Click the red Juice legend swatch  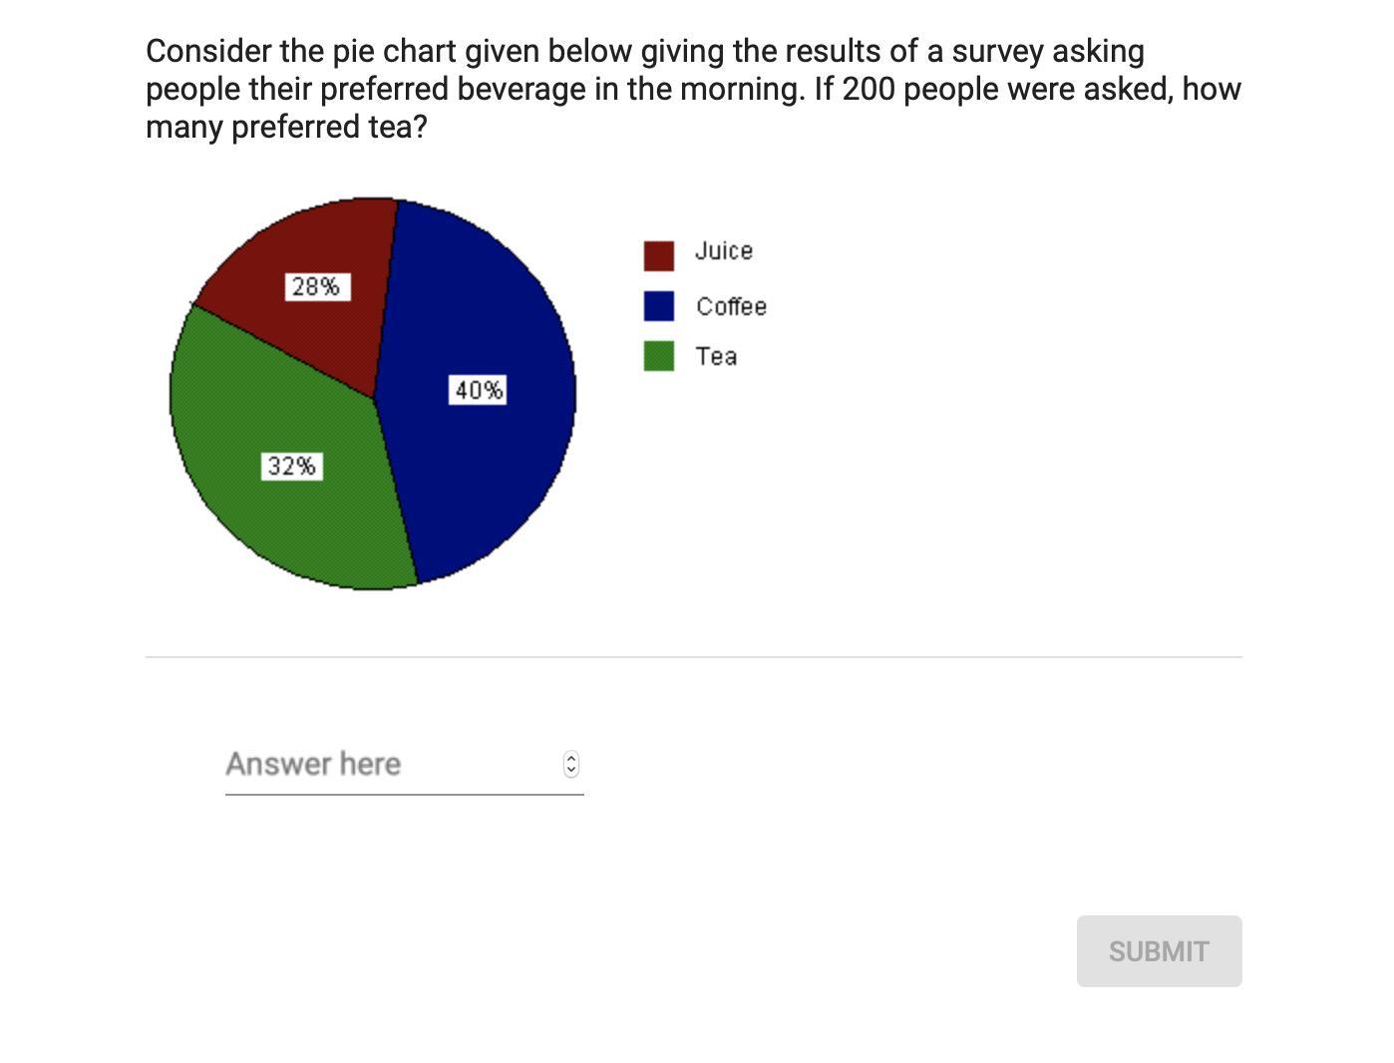658,255
